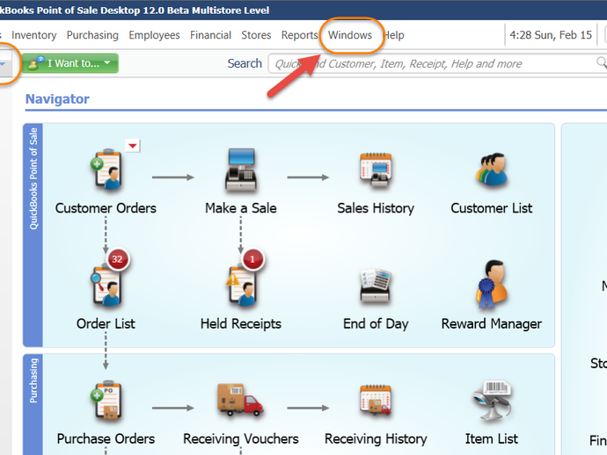
Task: Open the Held Receipts icon
Action: pyautogui.click(x=241, y=285)
